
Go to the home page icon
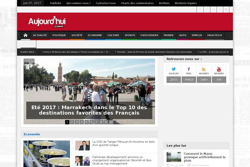[25, 35]
